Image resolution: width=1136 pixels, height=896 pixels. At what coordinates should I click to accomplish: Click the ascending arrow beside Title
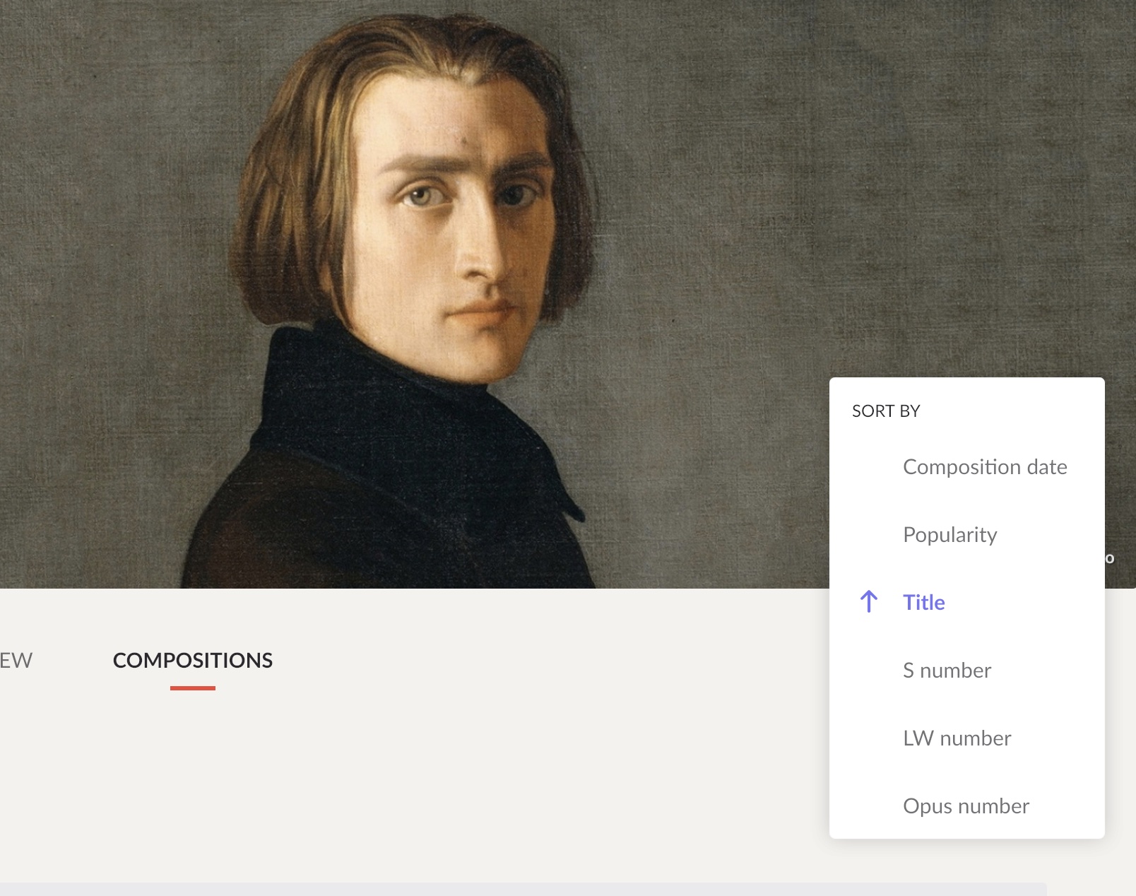pos(869,602)
